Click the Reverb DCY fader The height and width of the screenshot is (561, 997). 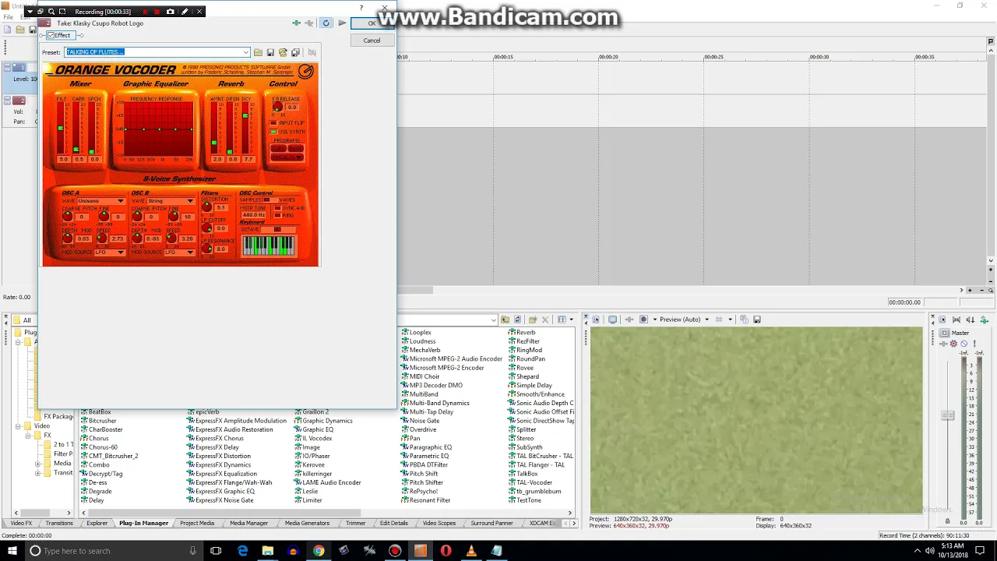tap(245, 116)
